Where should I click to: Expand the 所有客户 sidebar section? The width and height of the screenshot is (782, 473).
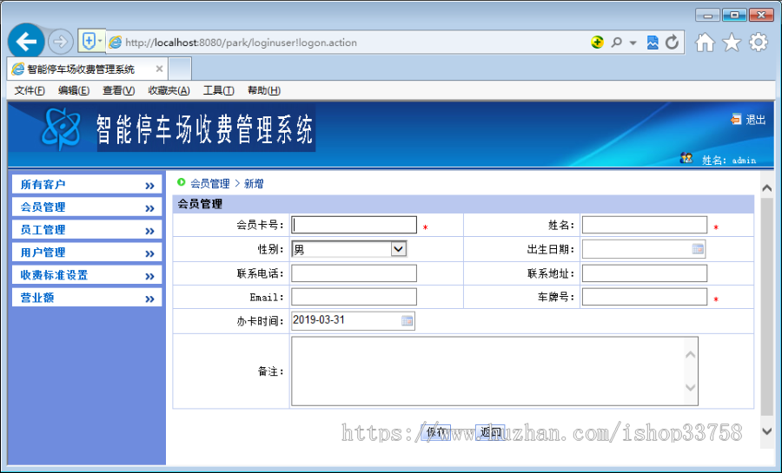87,185
